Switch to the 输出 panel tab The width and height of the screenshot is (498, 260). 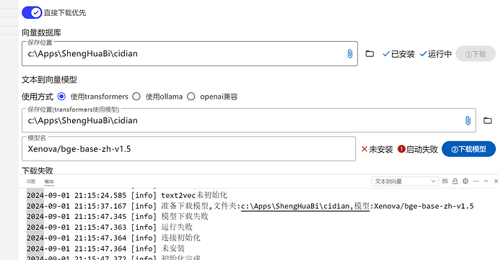click(49, 181)
